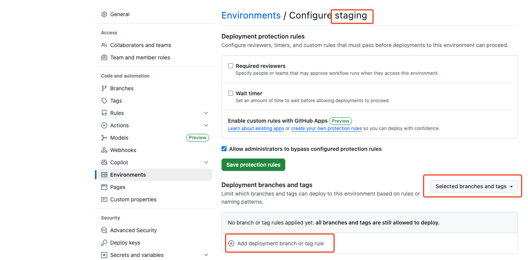Image resolution: width=528 pixels, height=260 pixels.
Task: Click the Collaborators and teams people icon
Action: (104, 45)
